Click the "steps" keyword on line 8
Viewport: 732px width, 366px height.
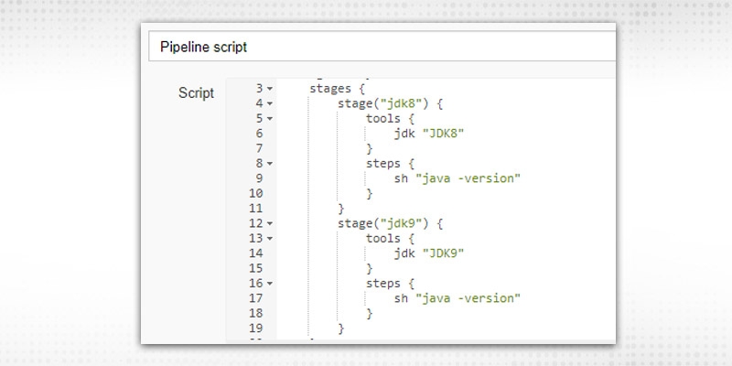click(x=382, y=164)
